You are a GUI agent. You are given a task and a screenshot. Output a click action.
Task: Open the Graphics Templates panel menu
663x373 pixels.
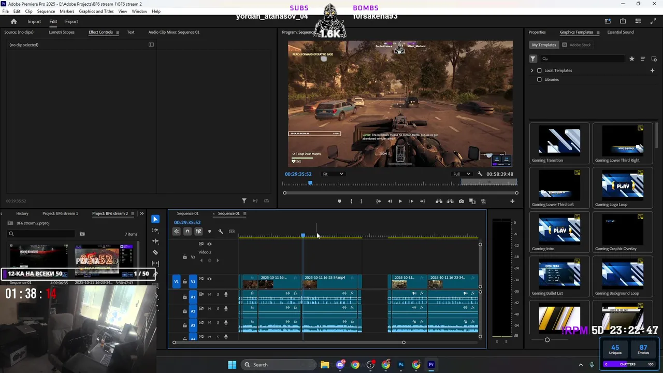point(598,32)
